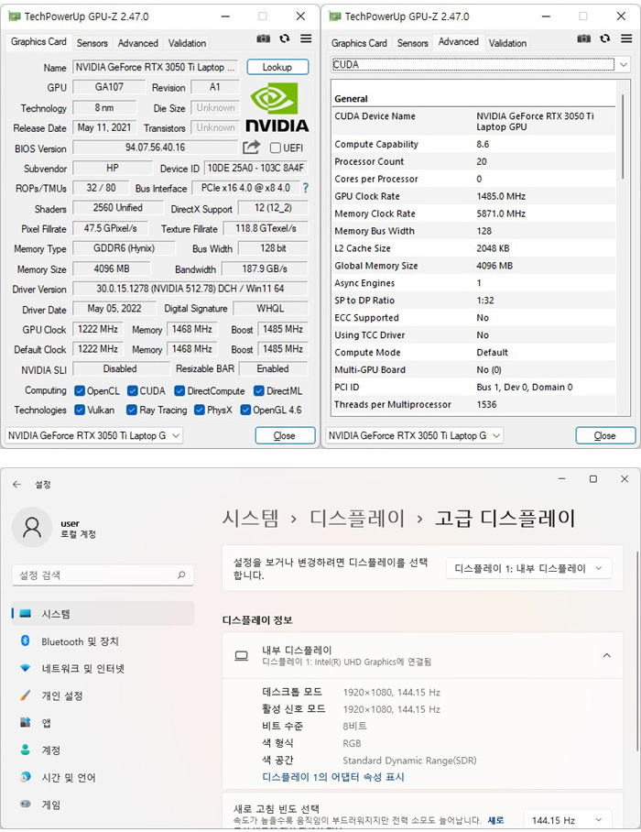Switch to Validation tab in left GPU-Z window
641x832 pixels.
(187, 43)
